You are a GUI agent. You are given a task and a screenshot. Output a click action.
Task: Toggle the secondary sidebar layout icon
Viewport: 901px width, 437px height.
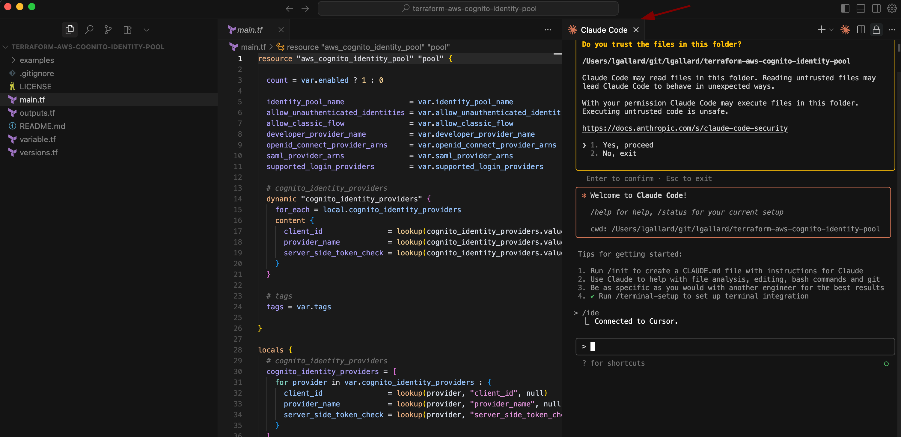click(x=876, y=8)
